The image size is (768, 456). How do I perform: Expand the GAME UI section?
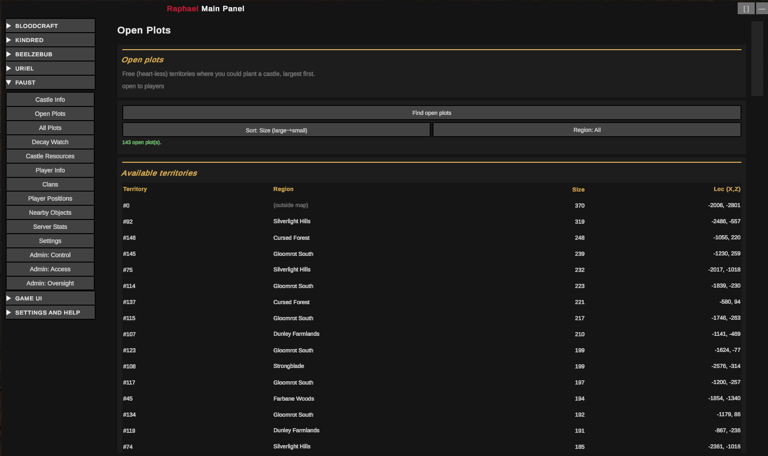click(50, 298)
